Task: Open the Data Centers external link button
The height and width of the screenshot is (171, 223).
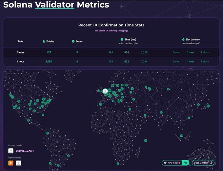Action: [x=203, y=163]
